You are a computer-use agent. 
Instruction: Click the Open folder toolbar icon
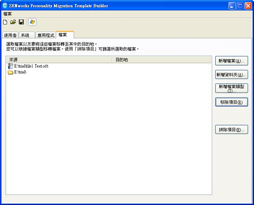coord(13,22)
